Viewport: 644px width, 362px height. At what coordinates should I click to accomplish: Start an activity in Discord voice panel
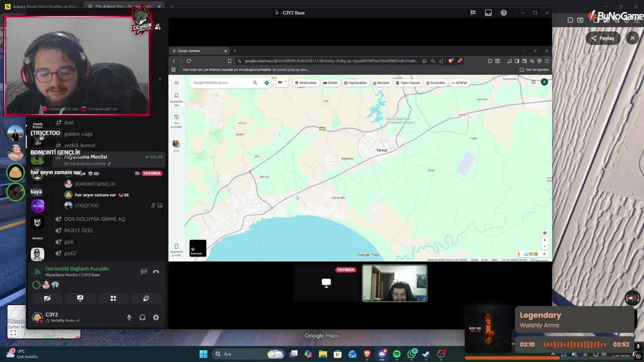pos(113,298)
